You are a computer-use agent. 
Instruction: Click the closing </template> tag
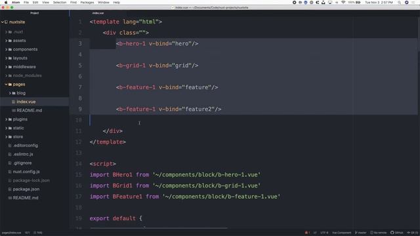click(x=108, y=142)
